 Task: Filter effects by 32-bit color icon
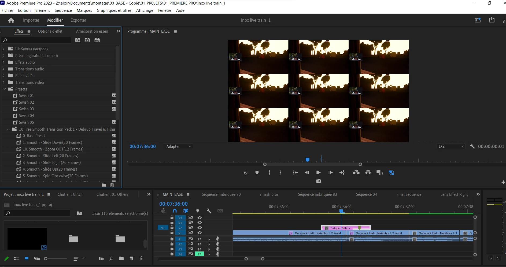[x=87, y=40]
